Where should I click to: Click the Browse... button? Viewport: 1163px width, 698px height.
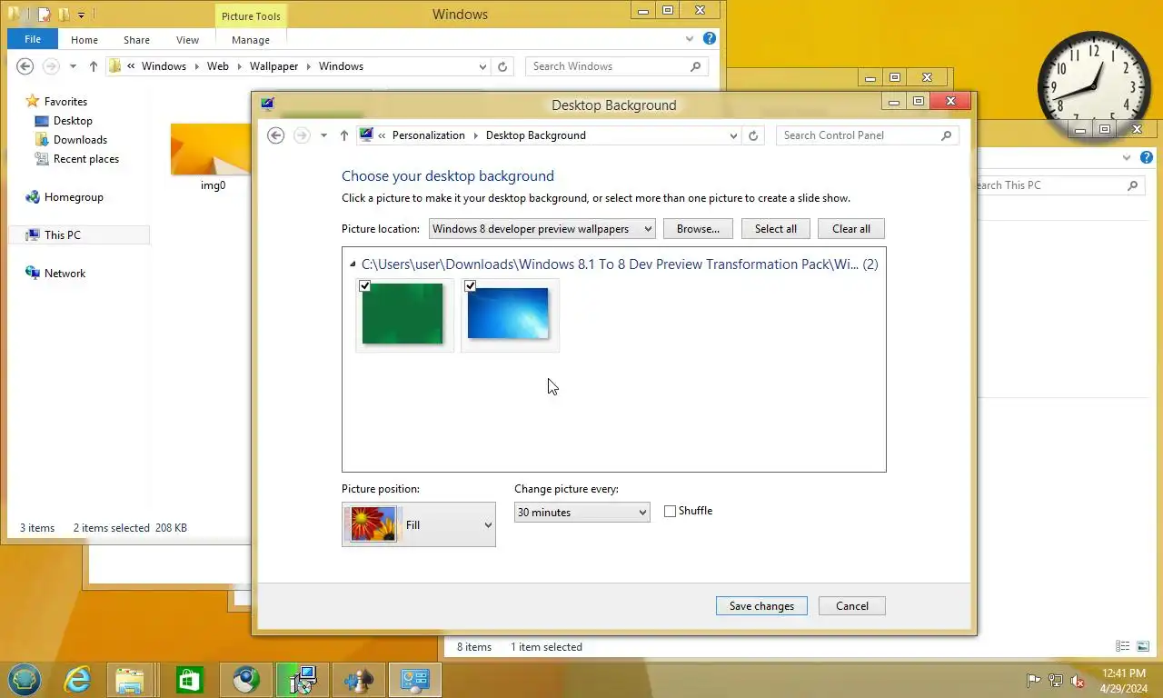698,229
